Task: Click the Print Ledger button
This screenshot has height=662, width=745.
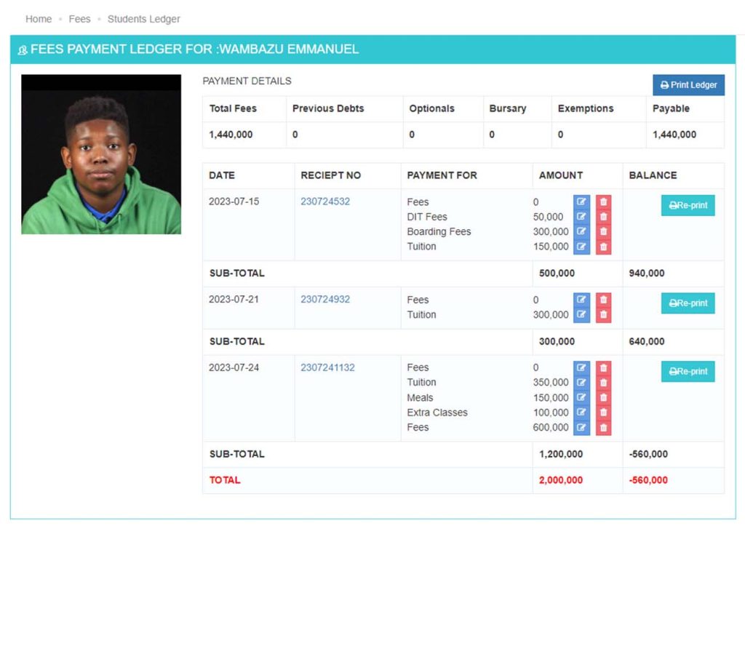Action: (688, 84)
